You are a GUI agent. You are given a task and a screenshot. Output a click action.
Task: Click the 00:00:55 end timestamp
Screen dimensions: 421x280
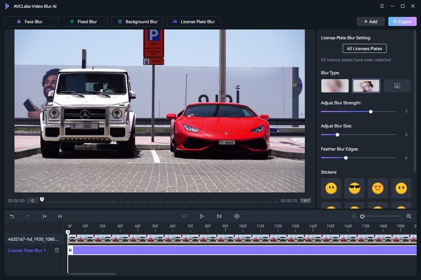288,201
